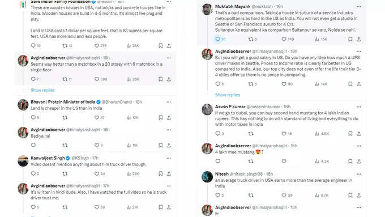Image resolution: width=385 pixels, height=217 pixels.
Task: Toggle like on 'Seems way better than a matchbox' reply
Action: tap(97, 79)
